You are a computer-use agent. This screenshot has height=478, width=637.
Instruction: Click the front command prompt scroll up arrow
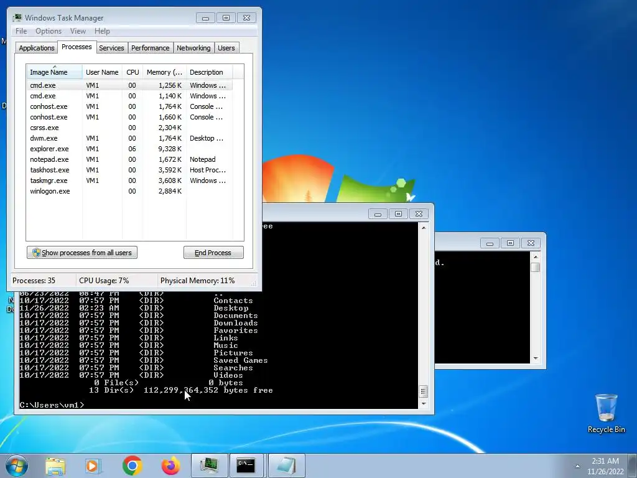pos(424,228)
